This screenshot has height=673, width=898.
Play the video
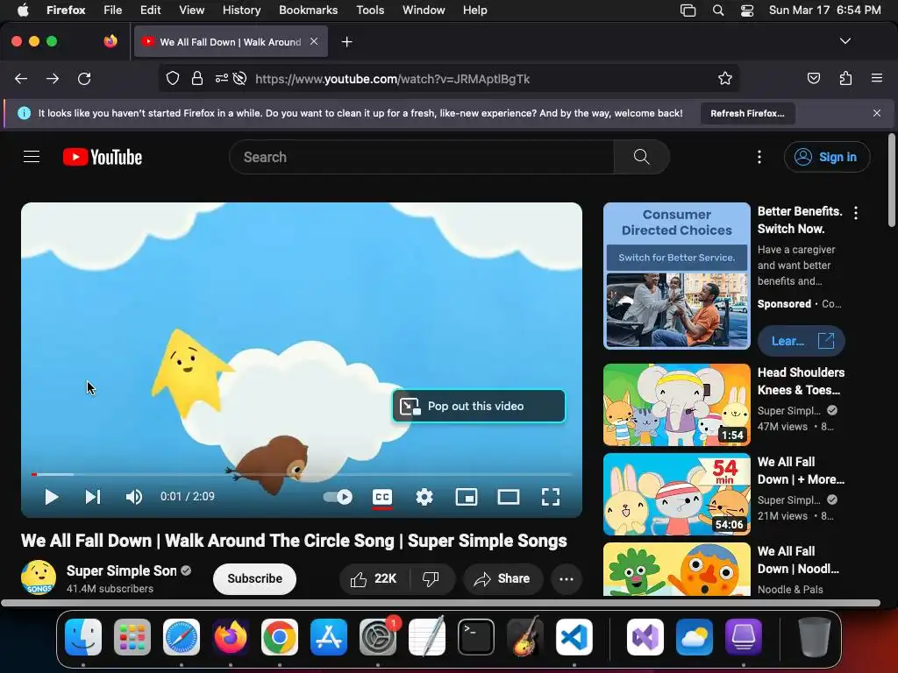click(x=52, y=497)
